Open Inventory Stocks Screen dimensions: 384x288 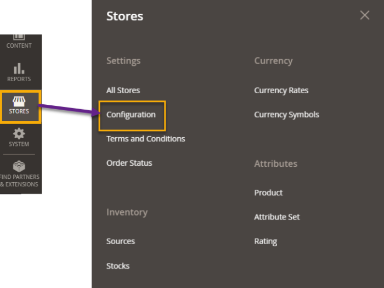(118, 266)
